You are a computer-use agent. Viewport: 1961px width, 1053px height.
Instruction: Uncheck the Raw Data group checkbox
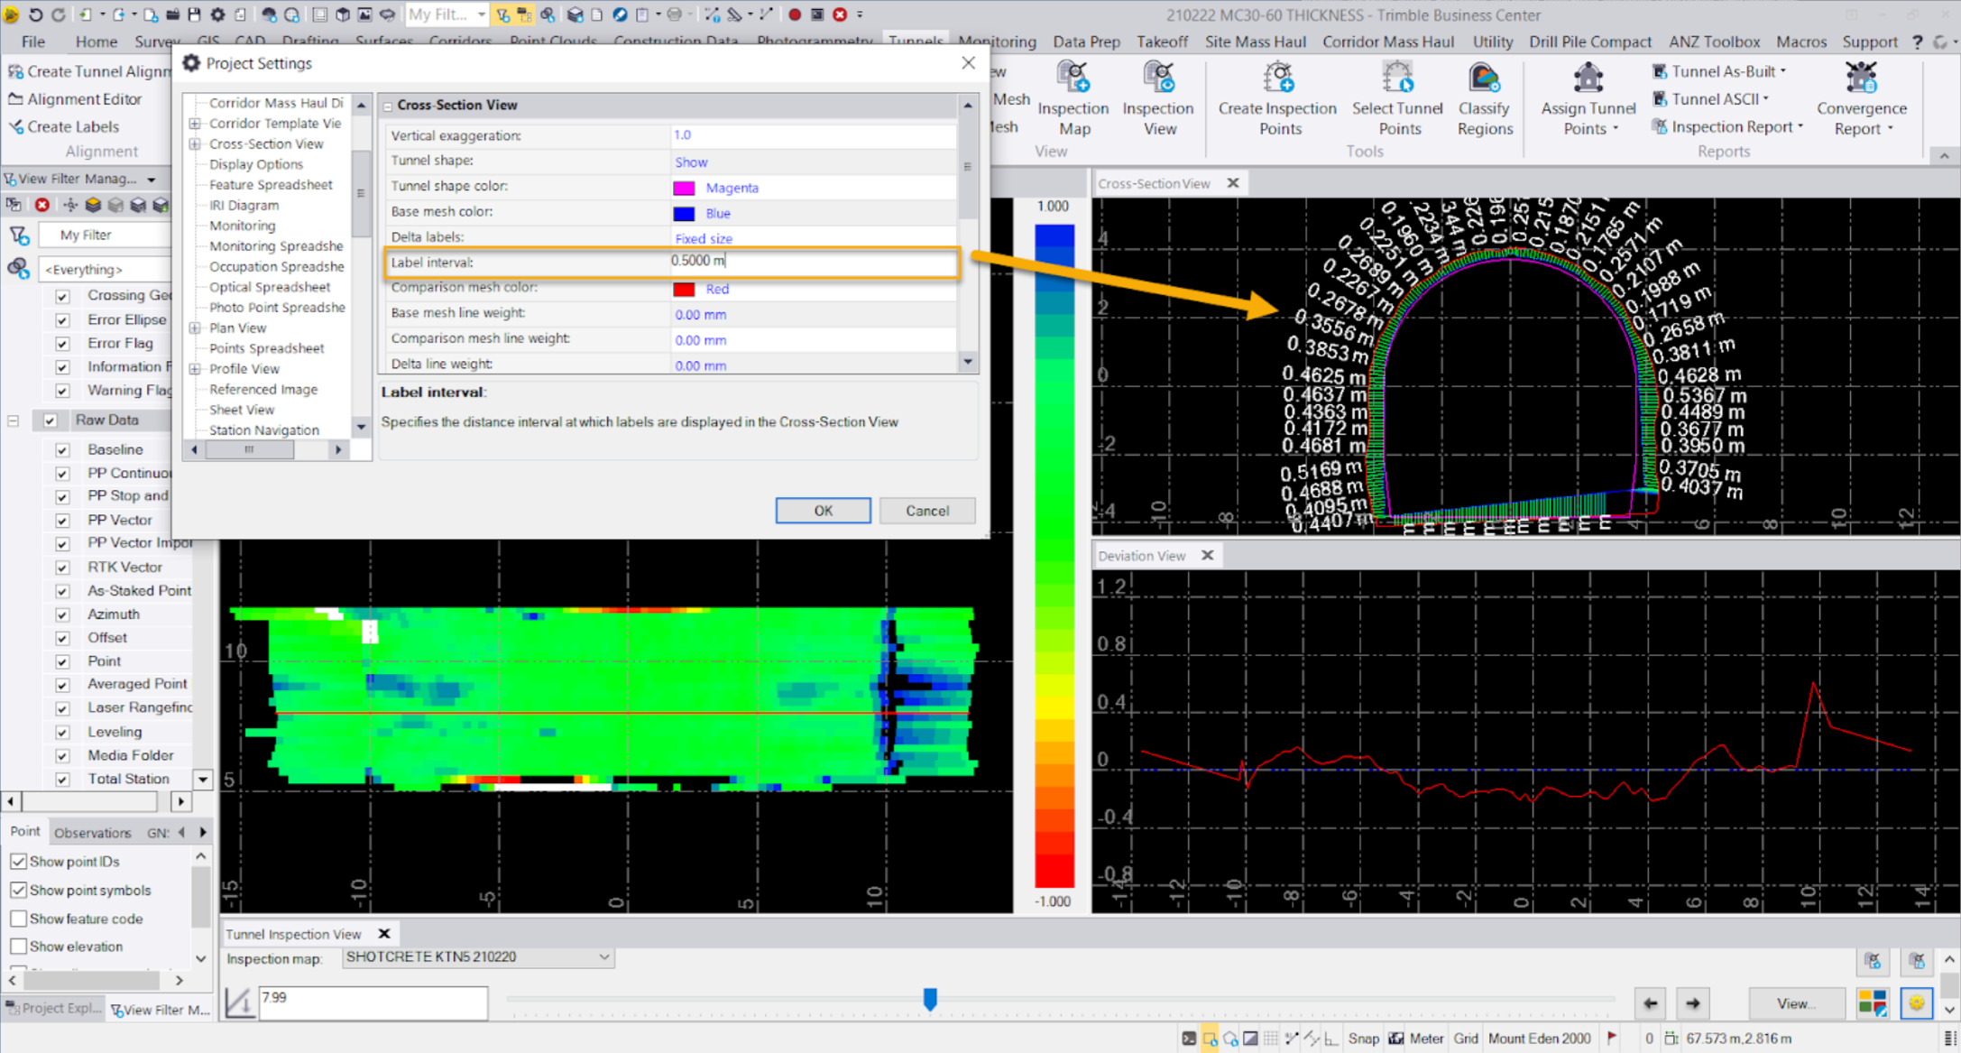51,420
